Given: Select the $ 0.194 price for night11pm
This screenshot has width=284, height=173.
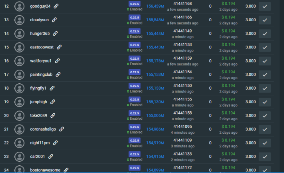Looking at the screenshot, I should pos(228,140).
